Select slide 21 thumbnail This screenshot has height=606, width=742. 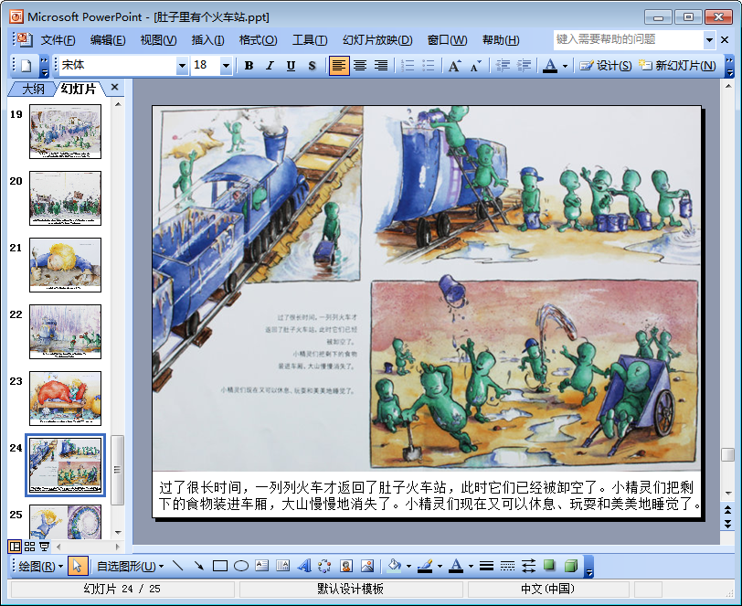[65, 265]
